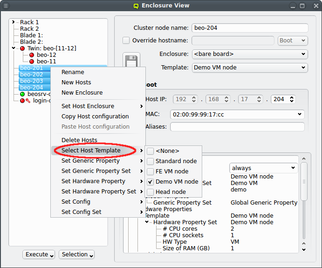Click the floppy disk save icon
322x268 pixels.
pyautogui.click(x=131, y=62)
